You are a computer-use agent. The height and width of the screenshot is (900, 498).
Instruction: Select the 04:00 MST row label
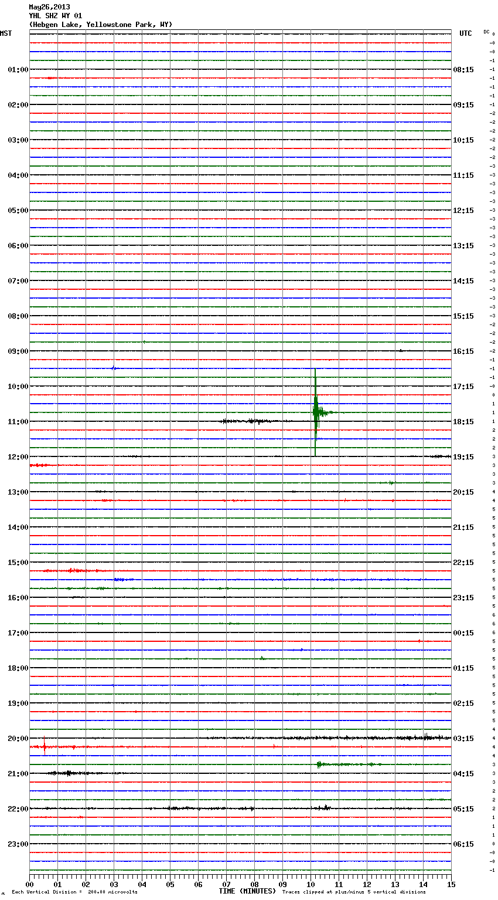18,175
